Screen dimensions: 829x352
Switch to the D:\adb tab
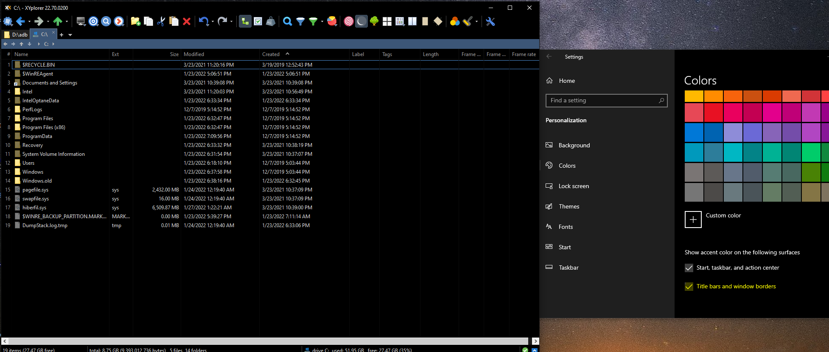point(16,35)
